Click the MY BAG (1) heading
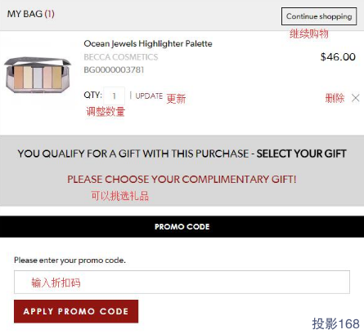 (x=31, y=14)
